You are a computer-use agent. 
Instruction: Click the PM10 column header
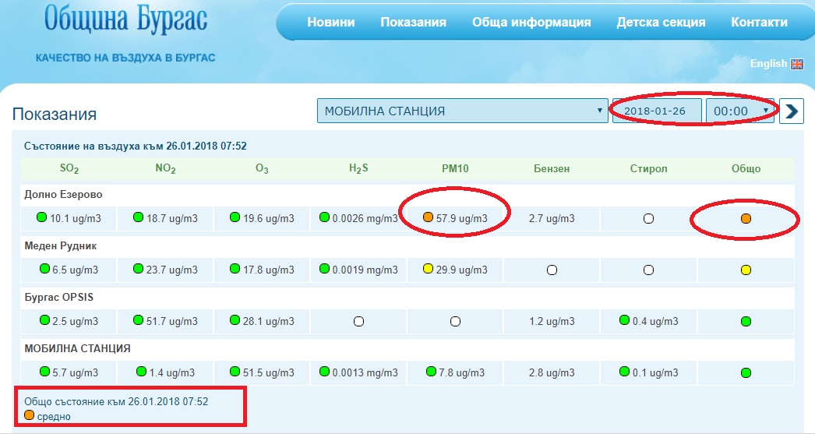[x=455, y=168]
